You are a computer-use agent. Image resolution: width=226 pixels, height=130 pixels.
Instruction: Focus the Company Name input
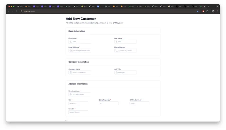pyautogui.click(x=80, y=72)
